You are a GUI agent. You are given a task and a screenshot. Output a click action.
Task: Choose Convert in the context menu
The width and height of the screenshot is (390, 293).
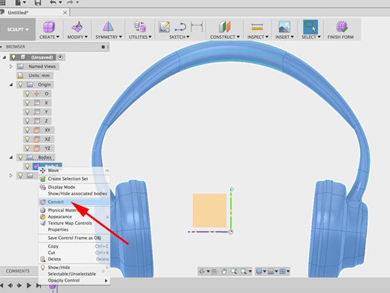pyautogui.click(x=74, y=202)
